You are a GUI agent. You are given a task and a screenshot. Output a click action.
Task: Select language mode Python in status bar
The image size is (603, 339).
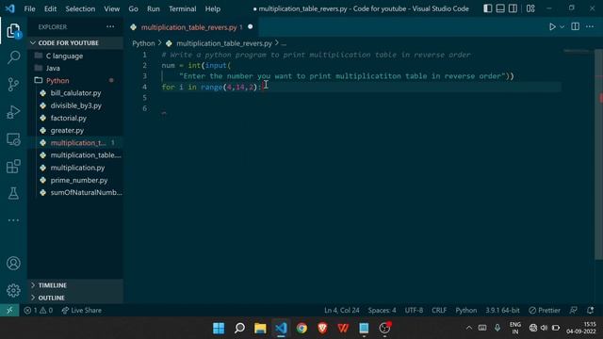(x=465, y=310)
